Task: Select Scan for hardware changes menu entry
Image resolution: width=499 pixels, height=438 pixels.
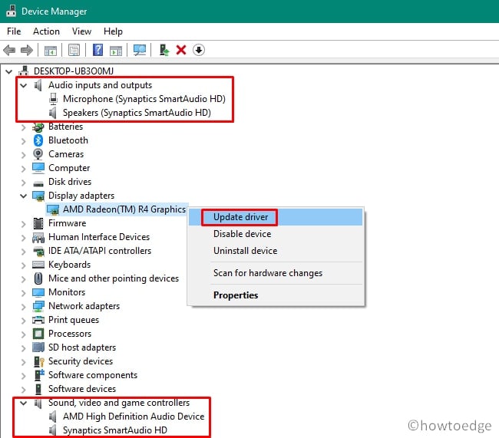Action: click(x=276, y=273)
